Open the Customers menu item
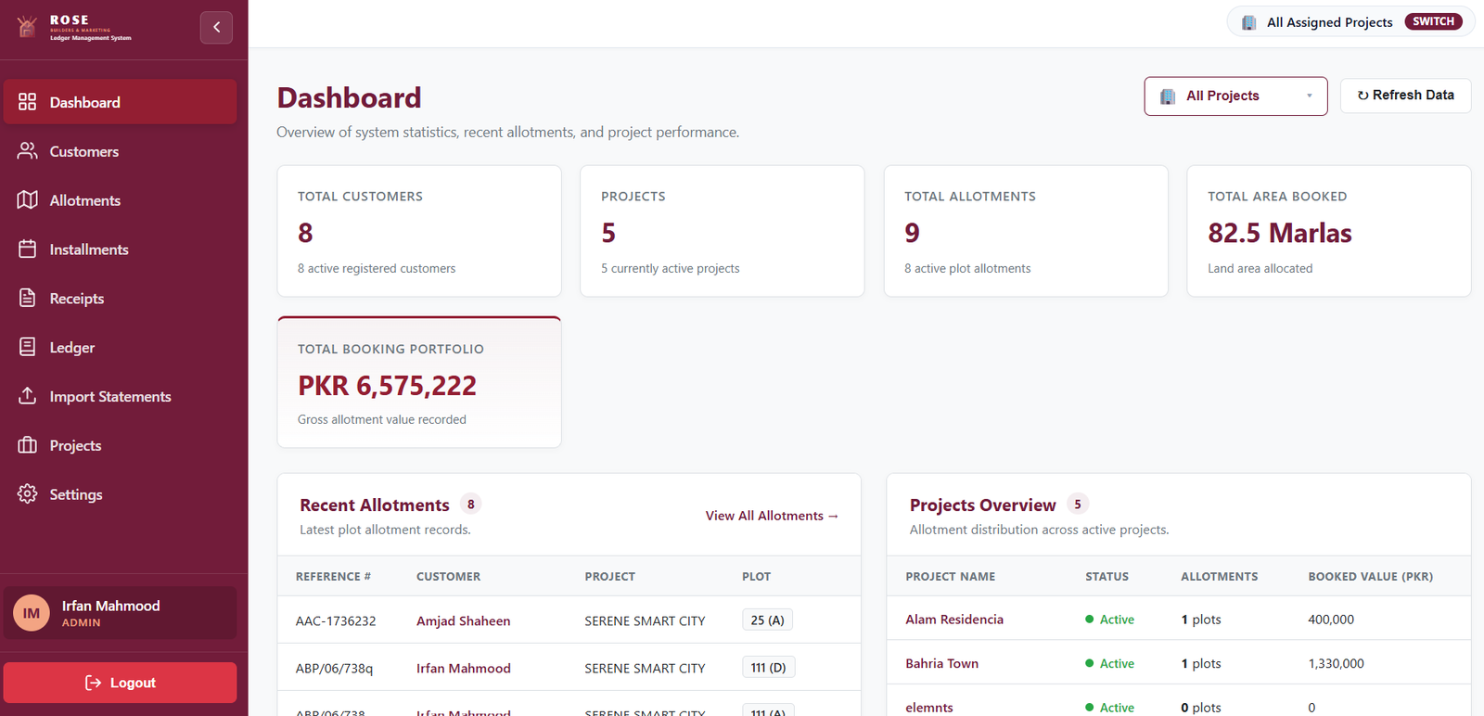 tap(120, 151)
